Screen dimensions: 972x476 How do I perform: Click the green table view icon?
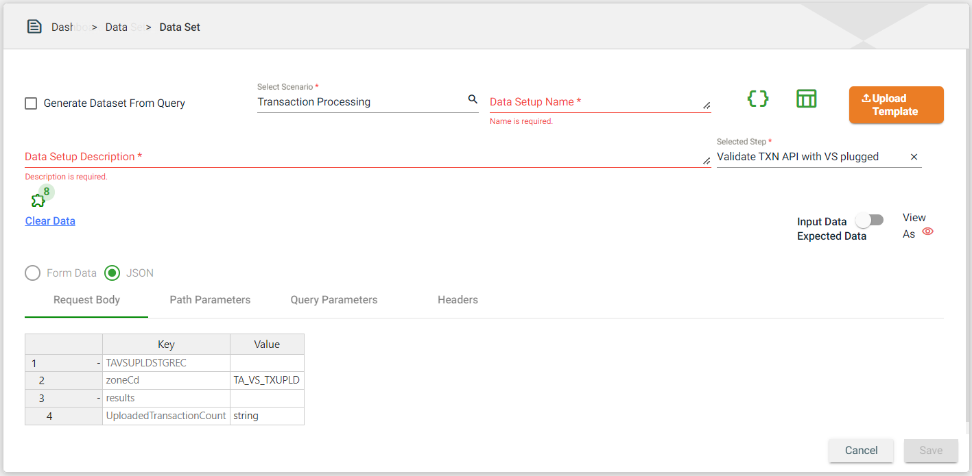(x=806, y=99)
